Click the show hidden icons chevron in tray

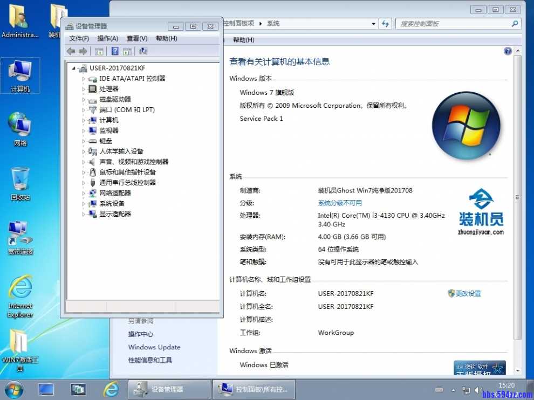click(x=454, y=389)
